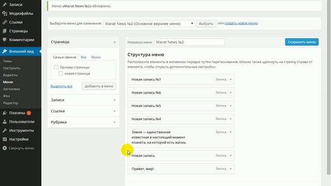Expand the Ссылки panel
The height and width of the screenshot is (186, 331).
114,111
